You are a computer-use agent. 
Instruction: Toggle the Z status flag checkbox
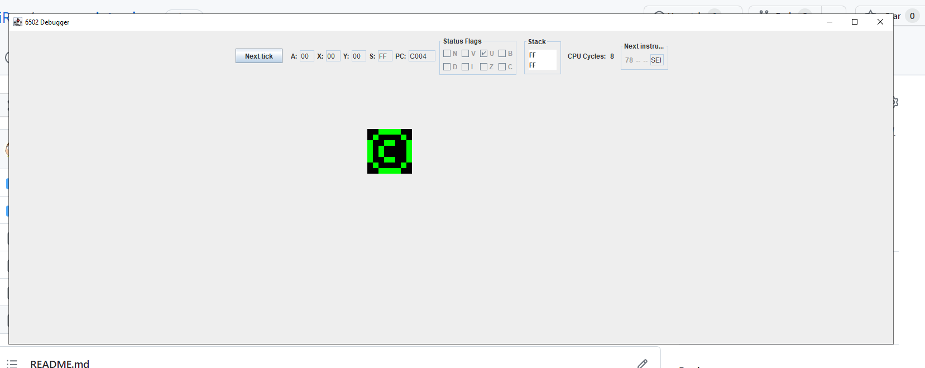(483, 67)
